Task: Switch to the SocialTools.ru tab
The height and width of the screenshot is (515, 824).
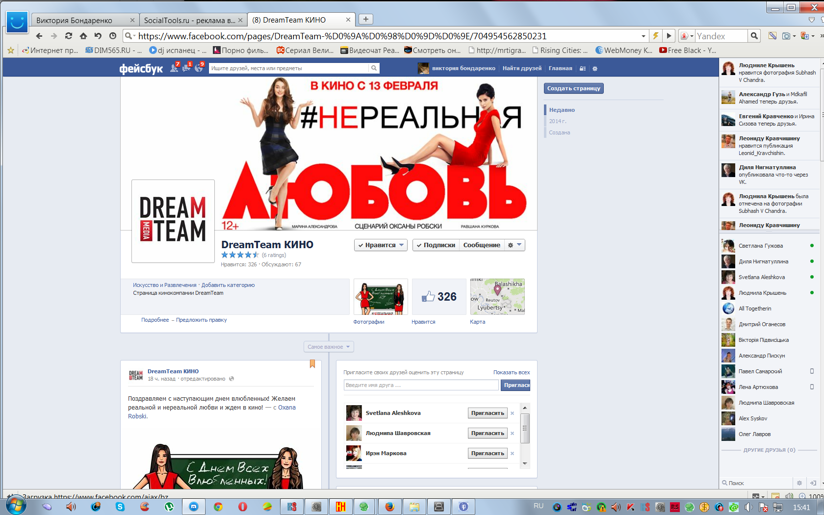Action: pos(192,20)
